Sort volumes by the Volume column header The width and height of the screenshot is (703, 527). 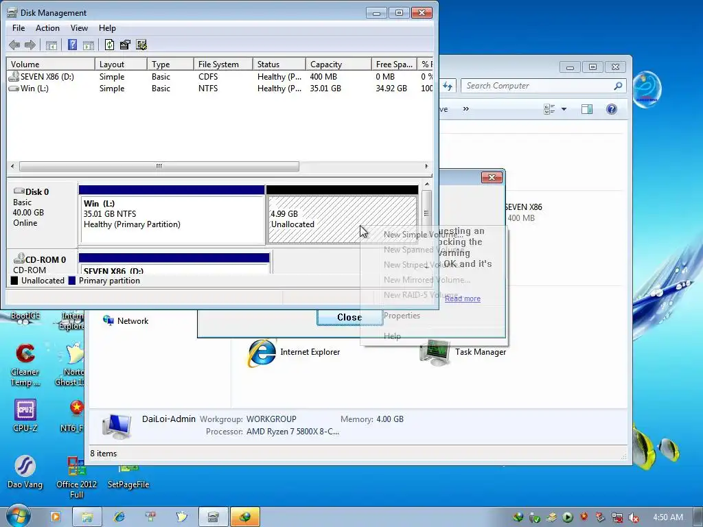(50, 64)
